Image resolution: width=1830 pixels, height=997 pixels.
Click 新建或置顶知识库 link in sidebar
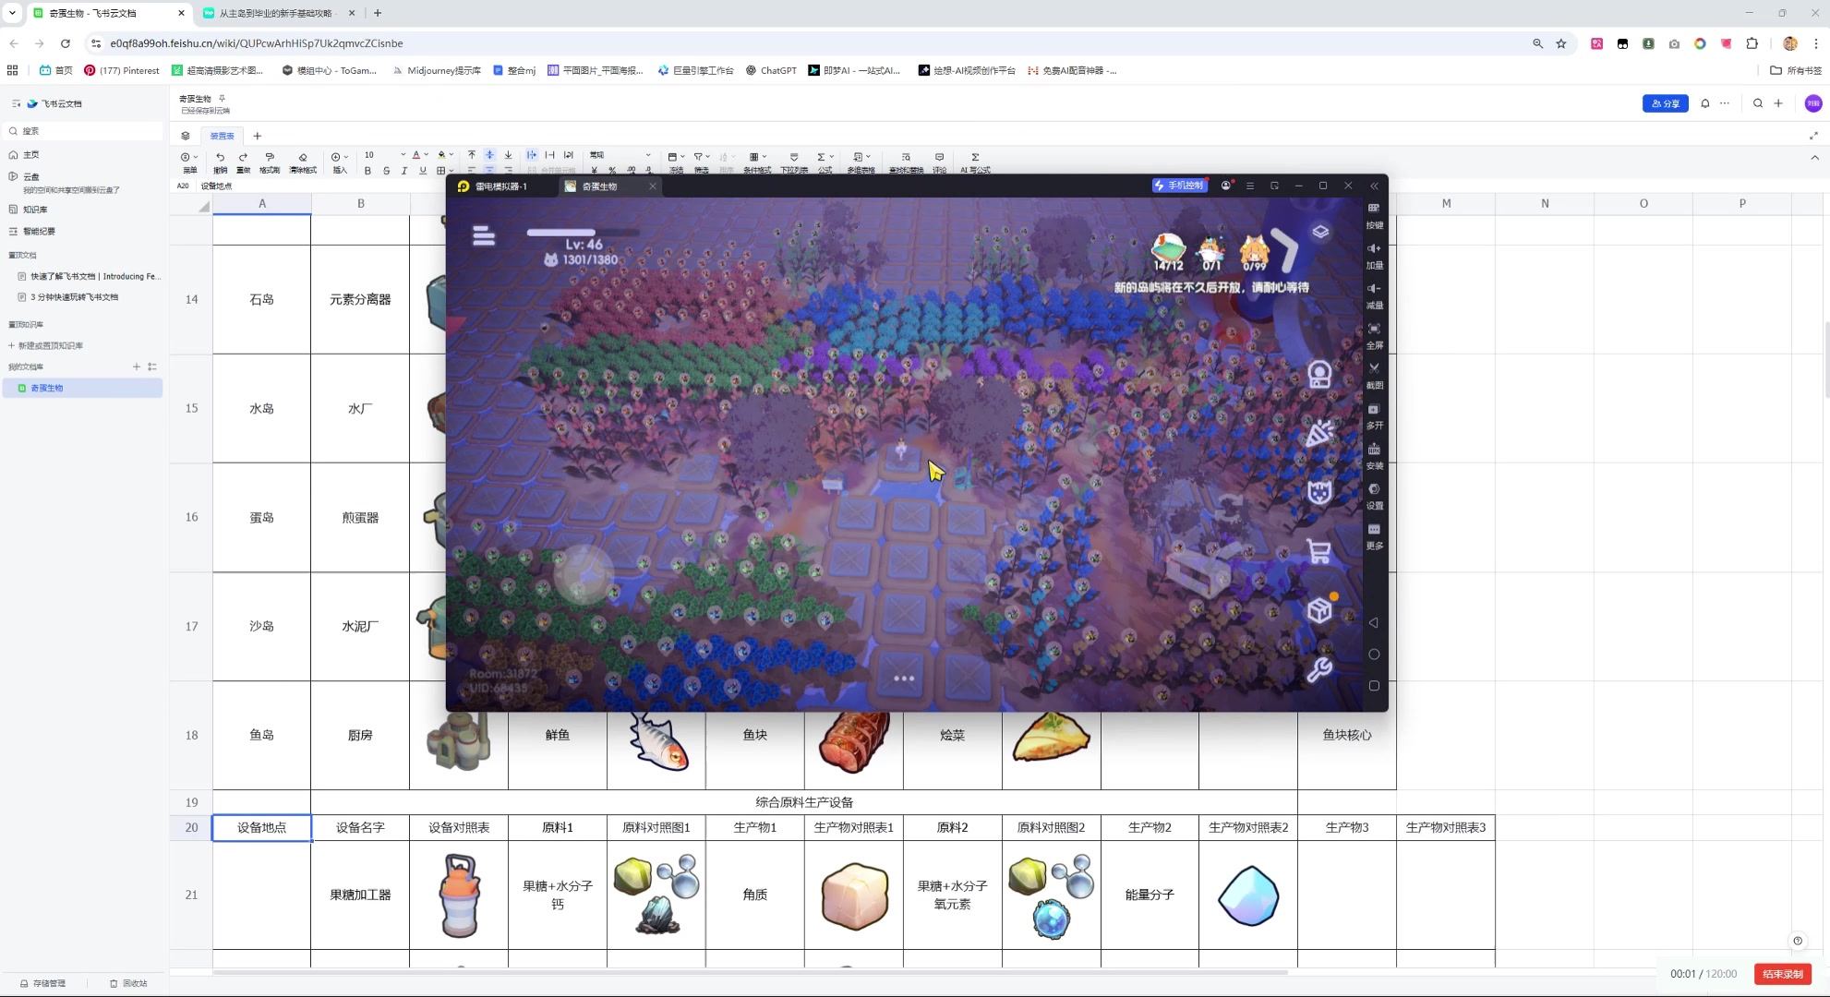pos(45,345)
